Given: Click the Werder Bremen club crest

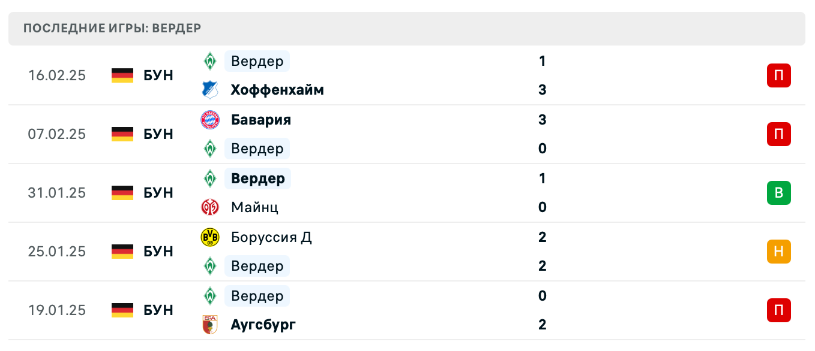Looking at the screenshot, I should pos(211,60).
